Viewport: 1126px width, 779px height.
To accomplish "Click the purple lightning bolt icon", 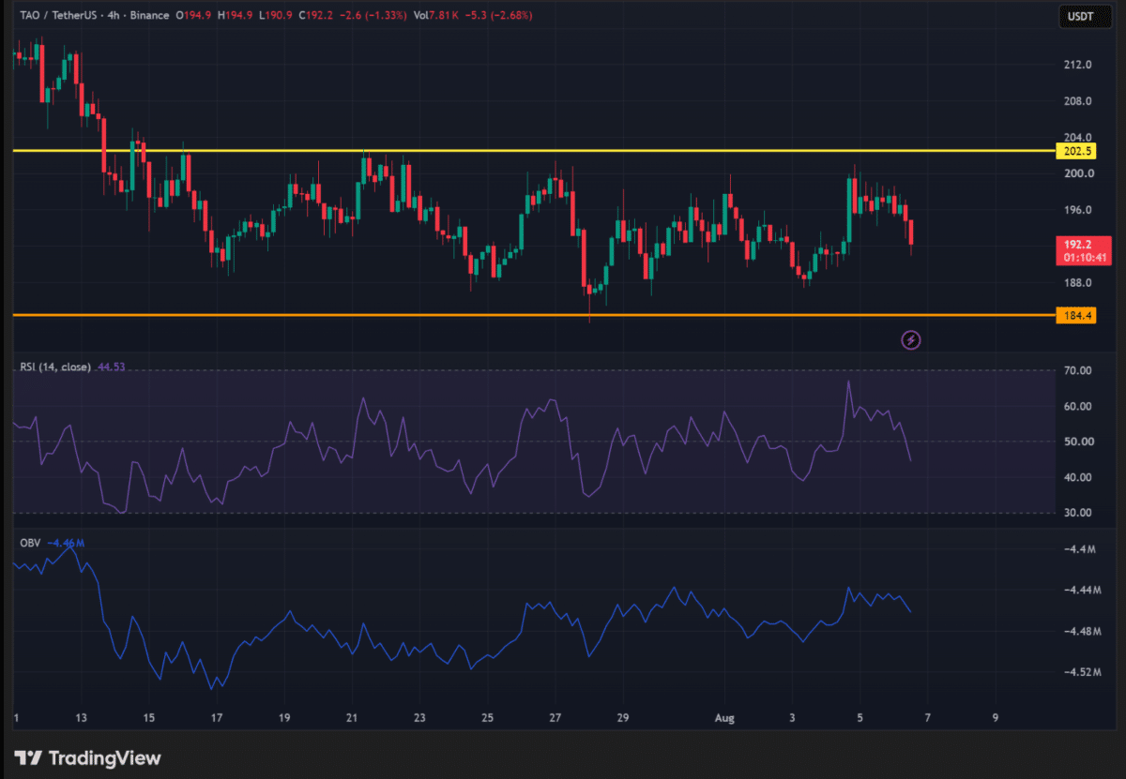I will [910, 340].
